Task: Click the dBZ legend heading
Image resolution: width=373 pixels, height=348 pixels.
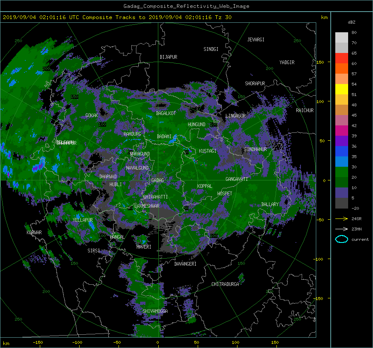Action: [x=351, y=22]
